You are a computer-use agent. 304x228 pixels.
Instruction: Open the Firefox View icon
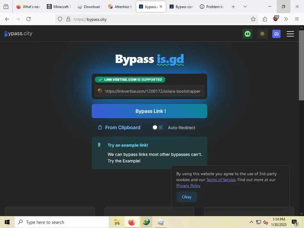click(6, 7)
